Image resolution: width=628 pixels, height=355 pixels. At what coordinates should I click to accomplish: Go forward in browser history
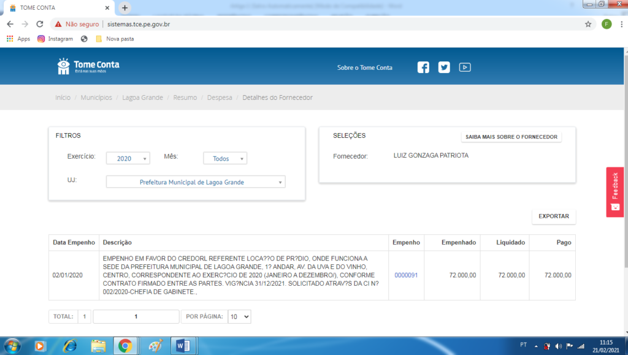coord(25,24)
